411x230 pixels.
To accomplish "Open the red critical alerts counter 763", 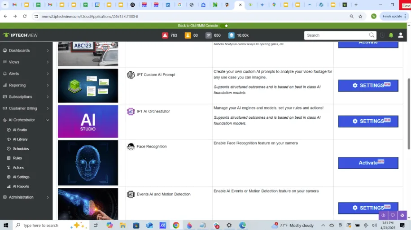I will coord(170,35).
